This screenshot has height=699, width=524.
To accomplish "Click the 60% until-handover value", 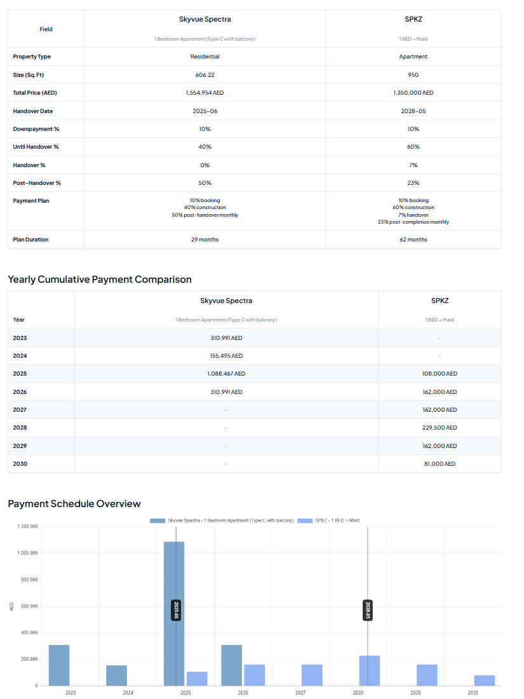I will tap(413, 147).
